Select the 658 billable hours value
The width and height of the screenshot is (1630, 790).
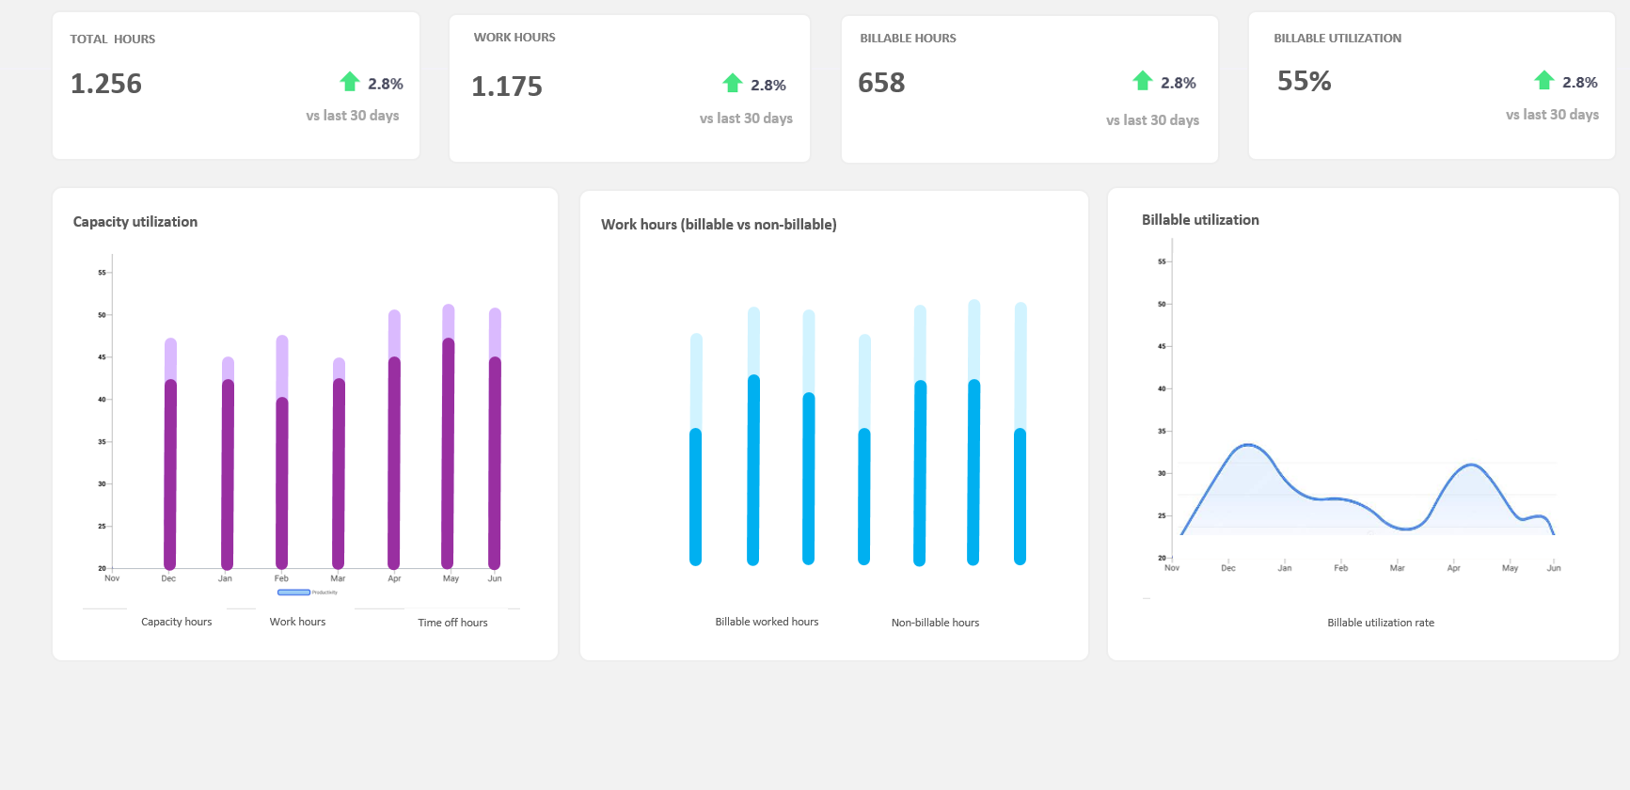881,83
